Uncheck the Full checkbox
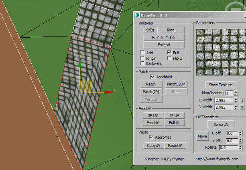 (x=169, y=53)
